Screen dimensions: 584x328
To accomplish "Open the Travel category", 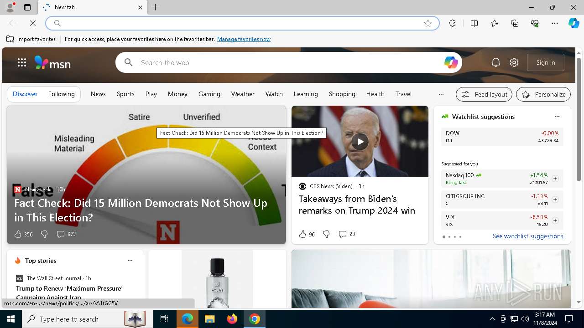I will tap(403, 94).
